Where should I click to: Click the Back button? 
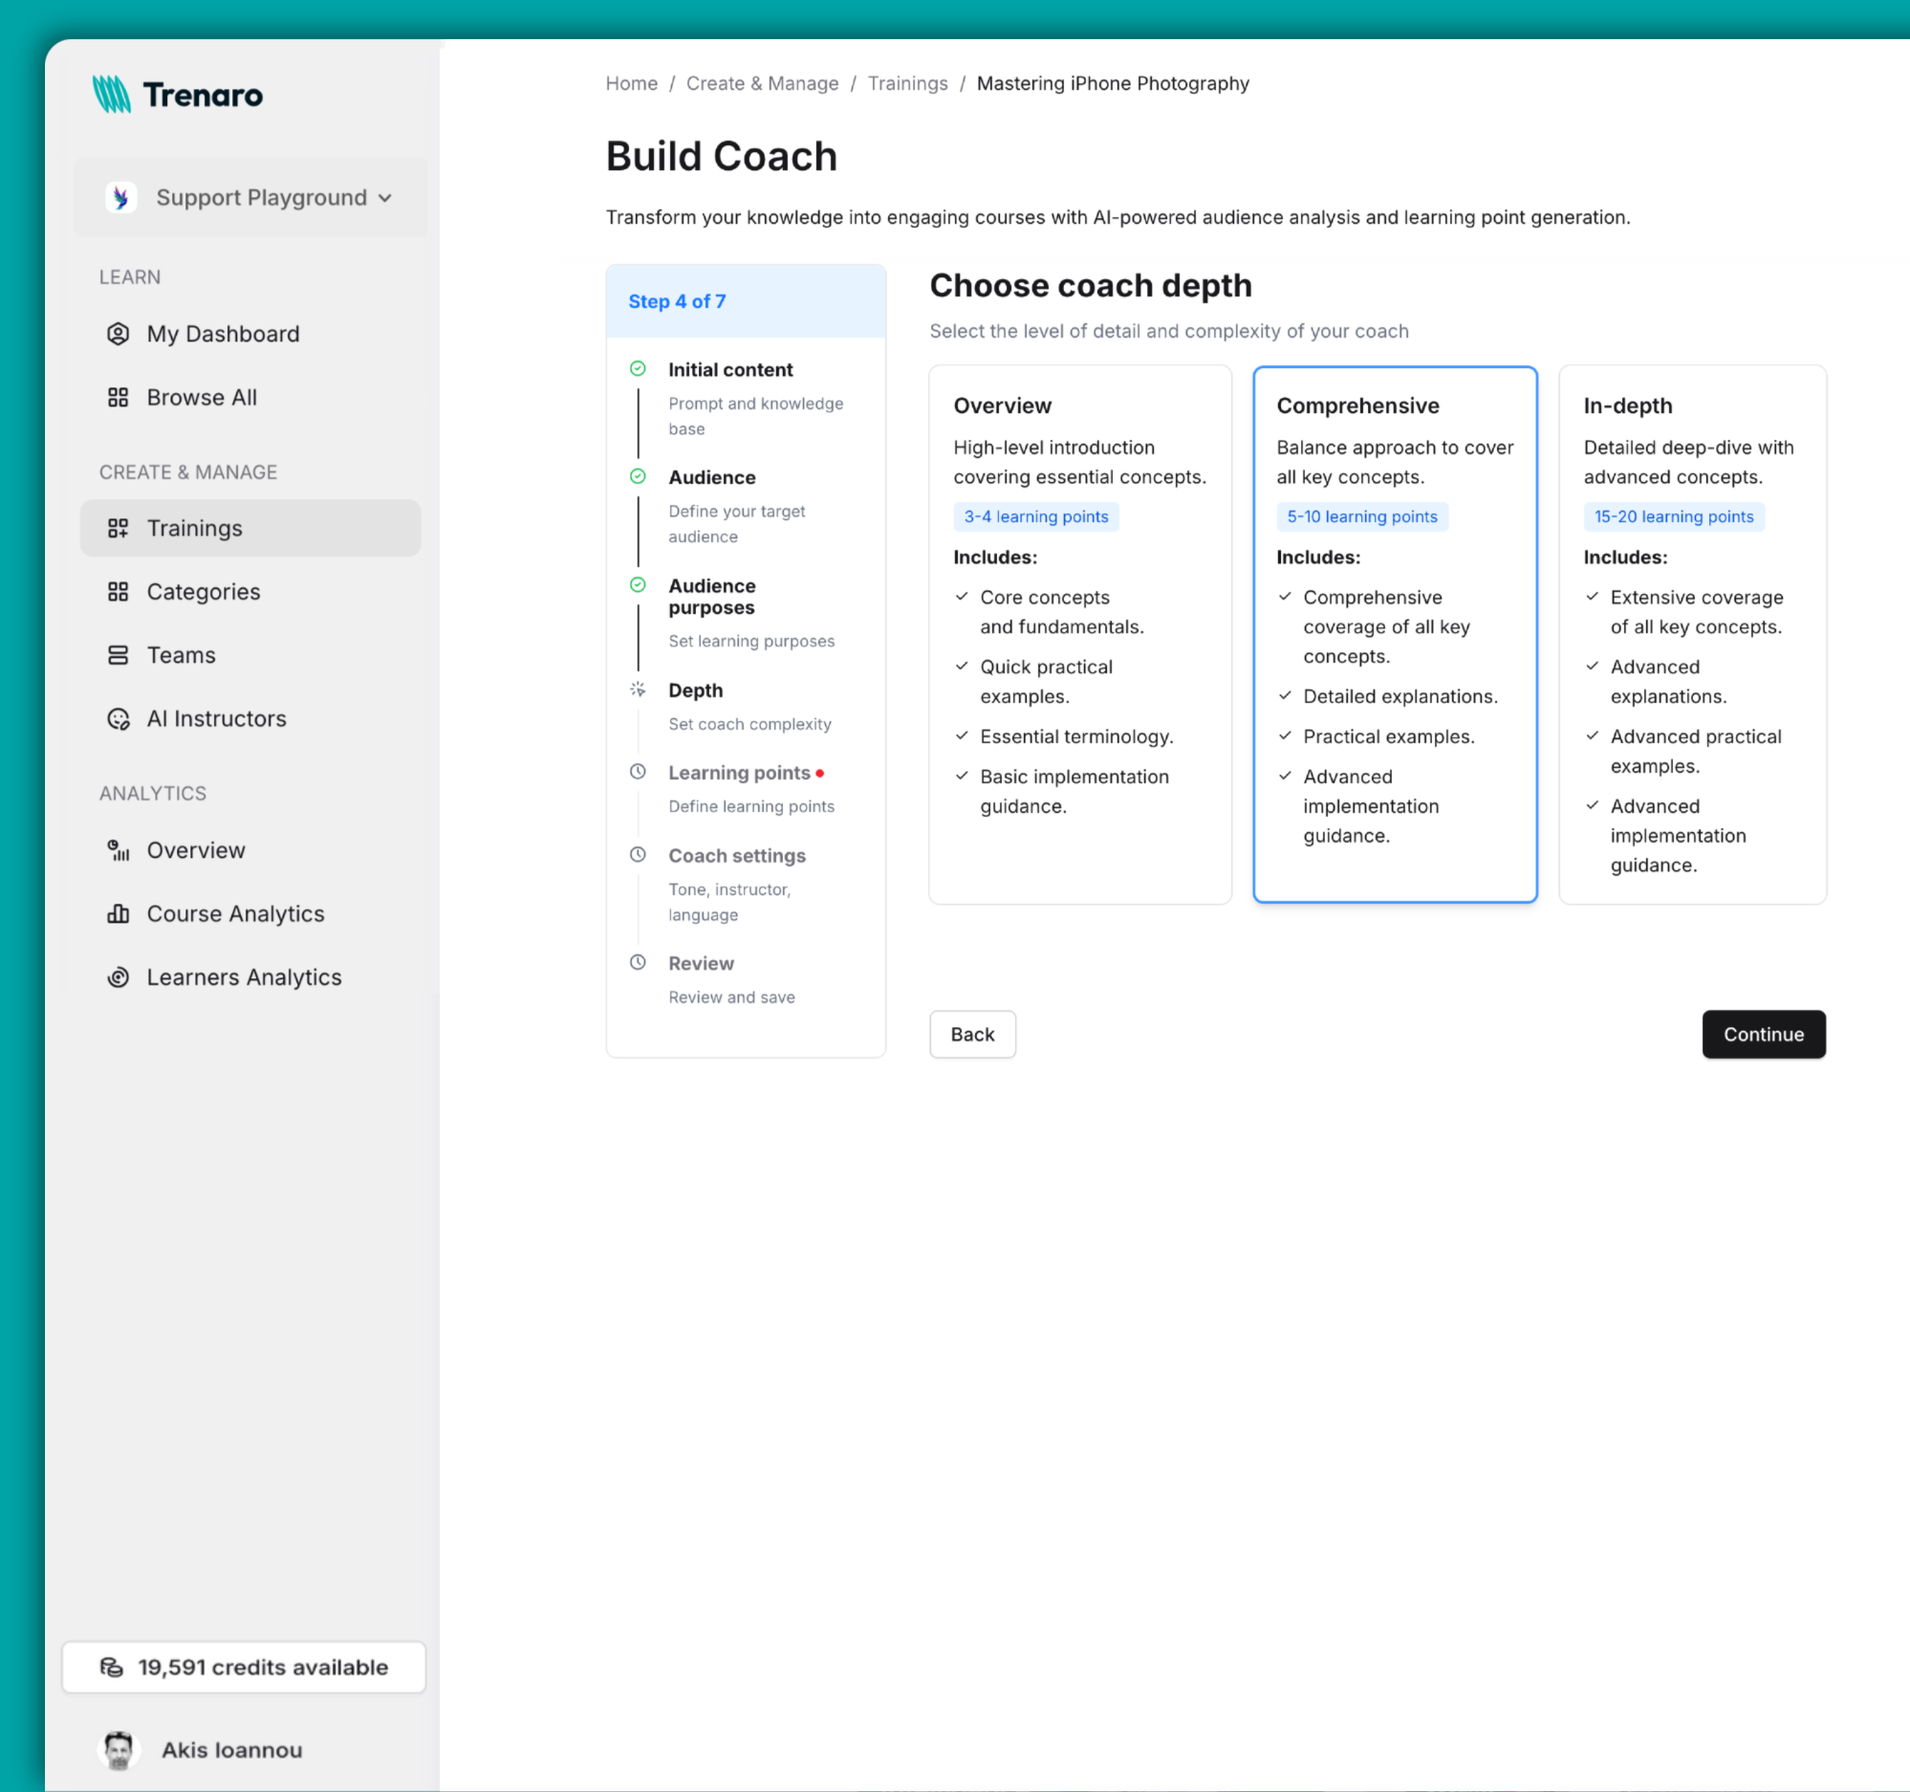coord(972,1034)
